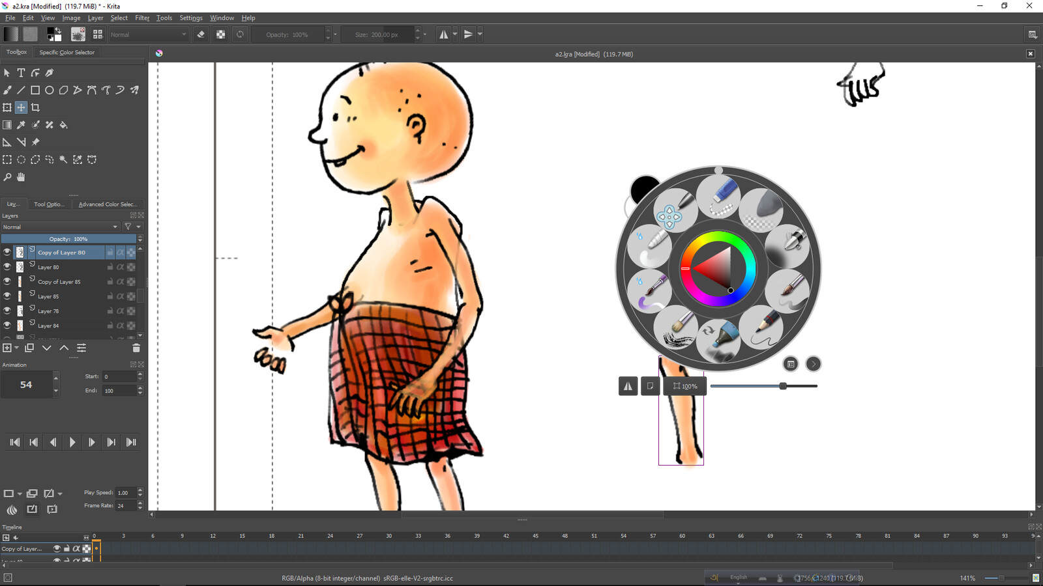Hide the Copy of Layer 80 layer
The image size is (1043, 586).
7,252
